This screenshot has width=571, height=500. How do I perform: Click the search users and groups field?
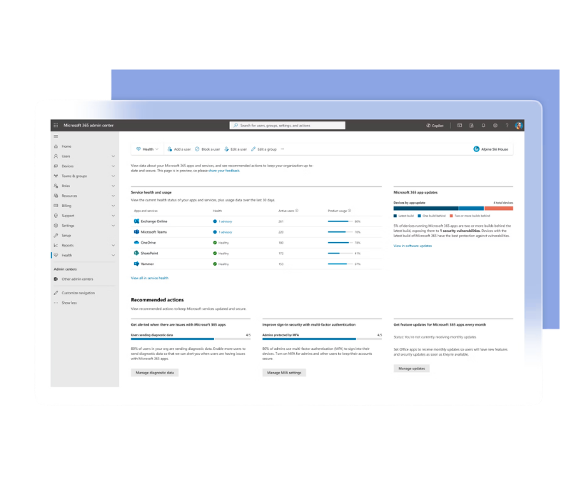coord(287,125)
